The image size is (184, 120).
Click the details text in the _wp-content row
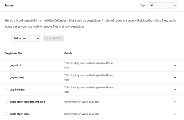click(89, 78)
